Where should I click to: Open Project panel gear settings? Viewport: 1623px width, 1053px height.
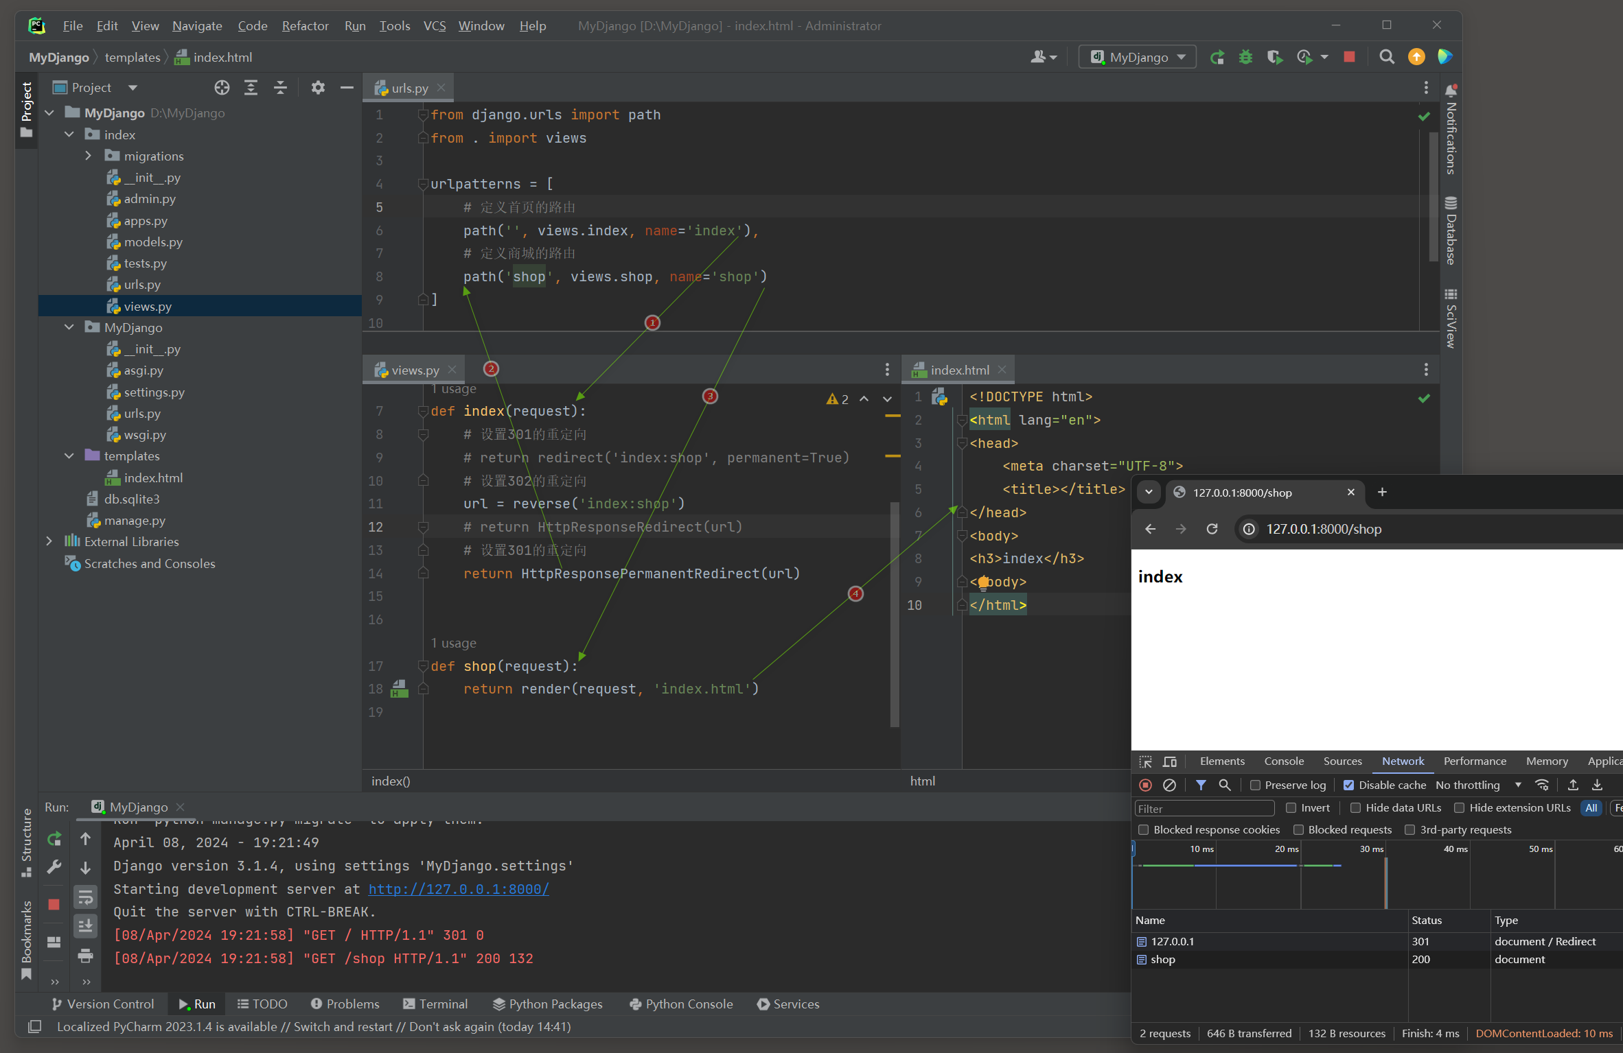click(317, 88)
